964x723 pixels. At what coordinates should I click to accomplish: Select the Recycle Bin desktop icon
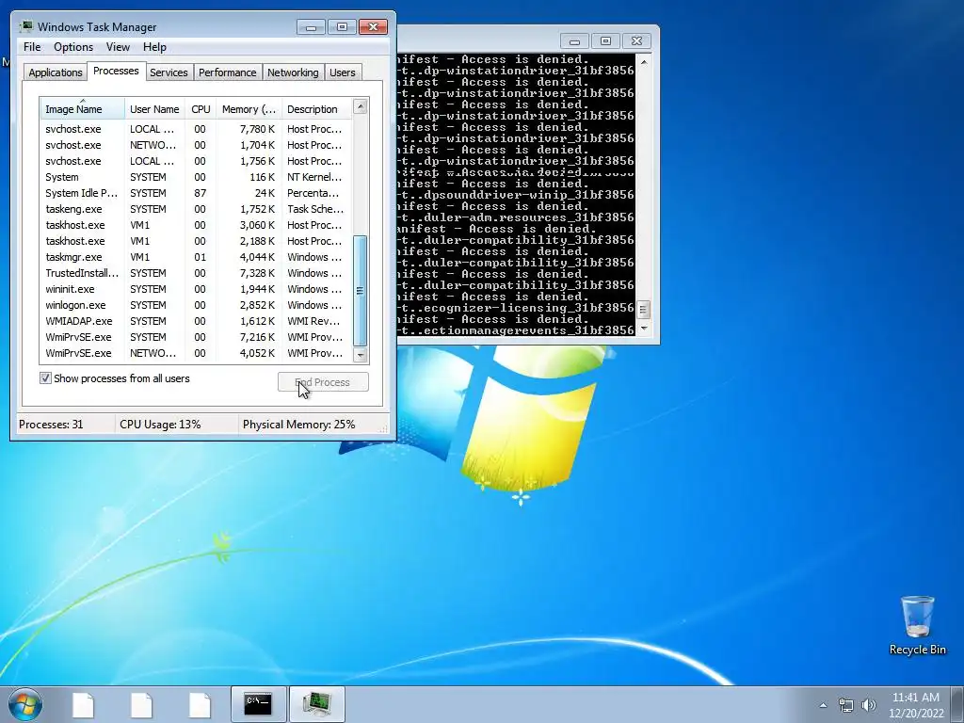[917, 625]
